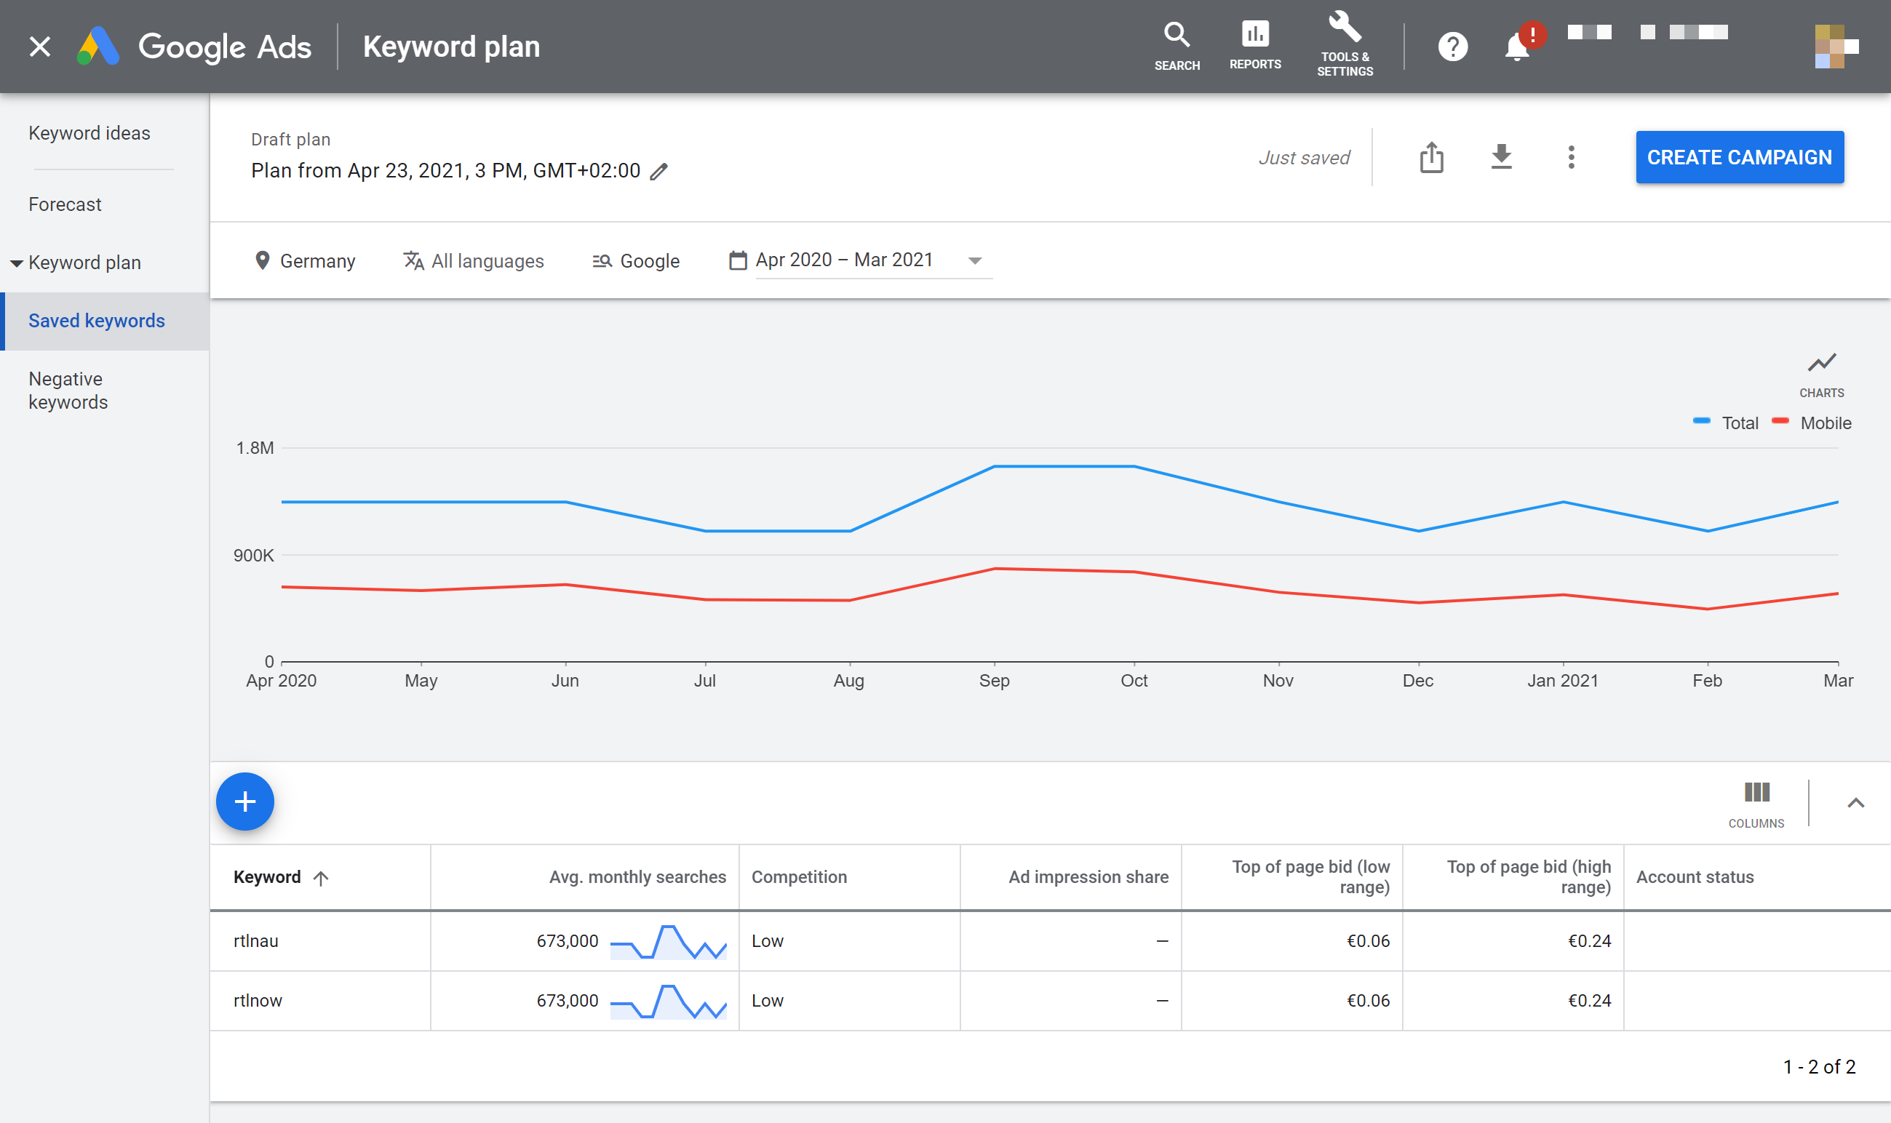Click the Search icon in top navigation

[1176, 37]
